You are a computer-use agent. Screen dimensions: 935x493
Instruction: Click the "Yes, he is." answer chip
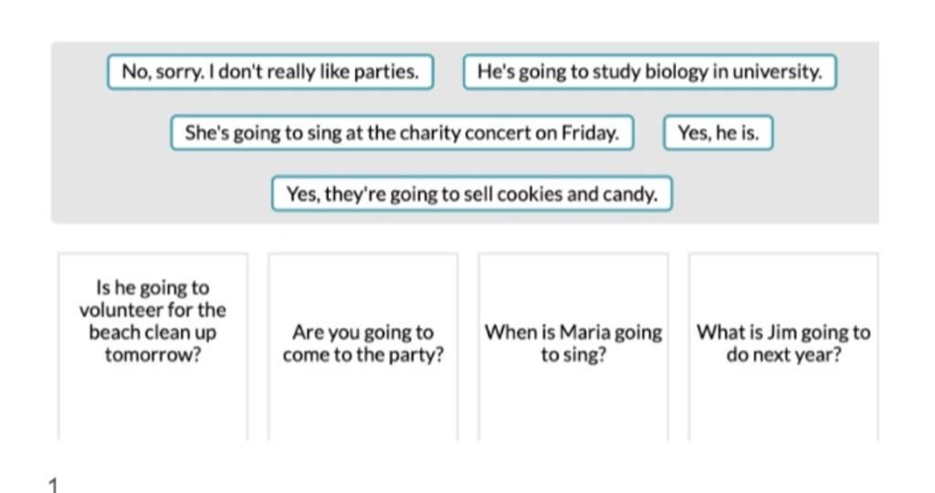pos(718,133)
